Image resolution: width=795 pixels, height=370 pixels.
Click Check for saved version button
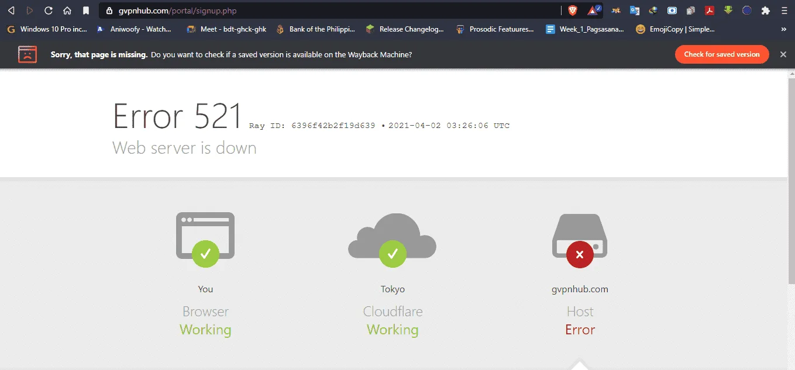[722, 54]
